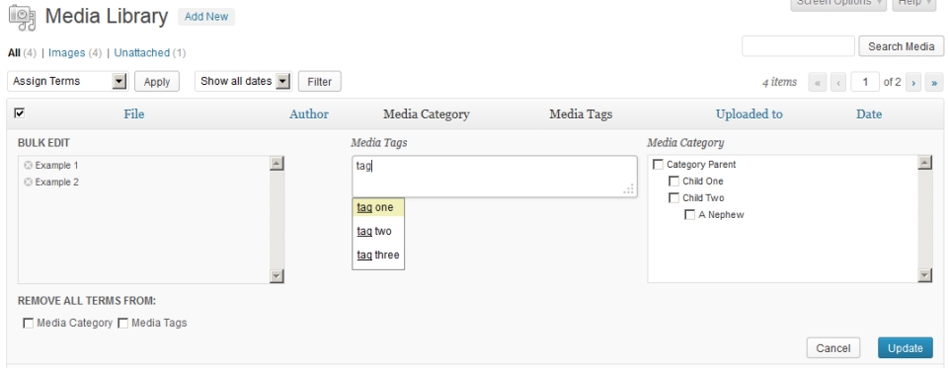Enable remove all Media Tags terms
Viewport: 948px width, 368px height.
point(123,324)
